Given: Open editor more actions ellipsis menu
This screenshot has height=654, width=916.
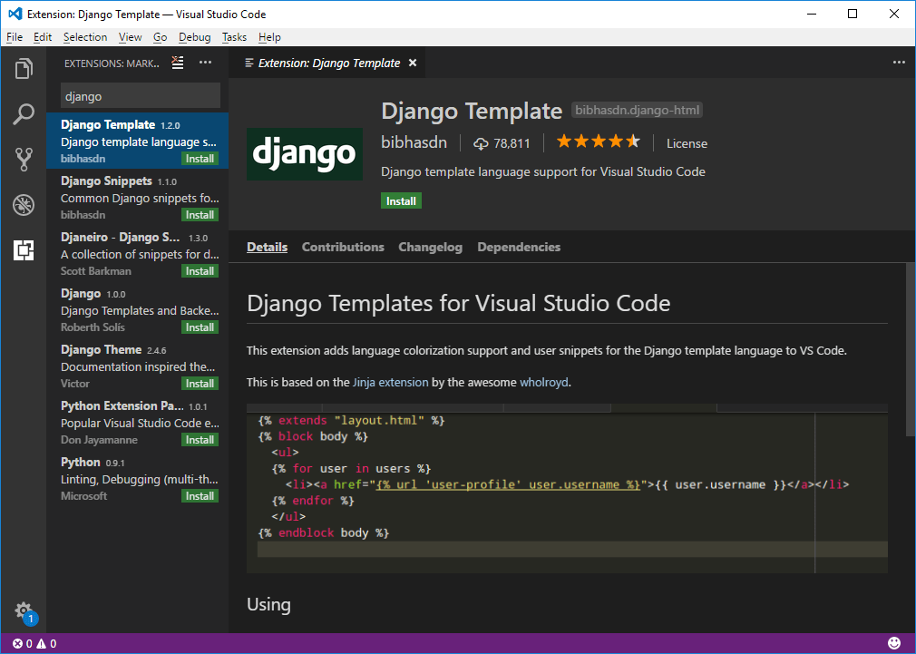Looking at the screenshot, I should [899, 63].
